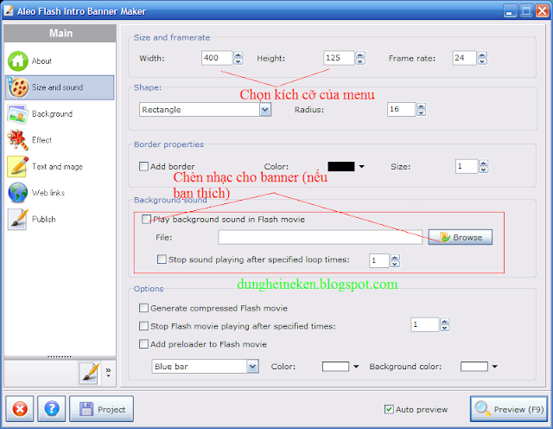The width and height of the screenshot is (553, 429).
Task: Click the floppy disk Project button
Action: (102, 409)
